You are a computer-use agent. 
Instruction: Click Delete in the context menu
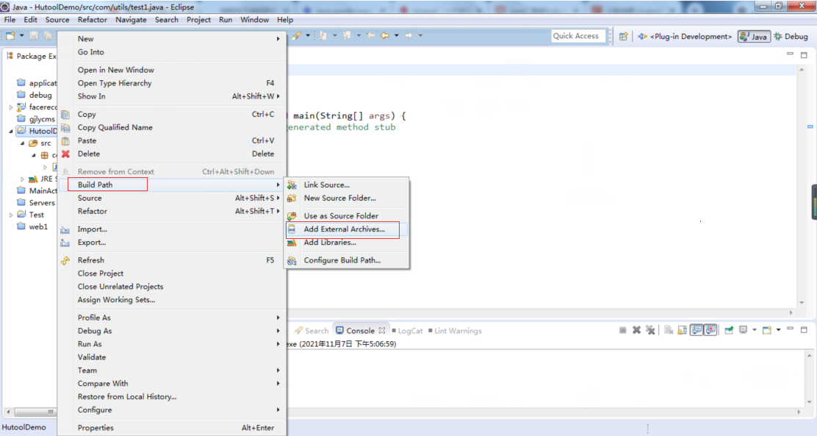[172, 154]
